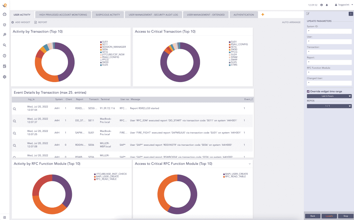Expand Access to Critical RFC widget chevron
Screen dimensions: 354x220
(250, 164)
